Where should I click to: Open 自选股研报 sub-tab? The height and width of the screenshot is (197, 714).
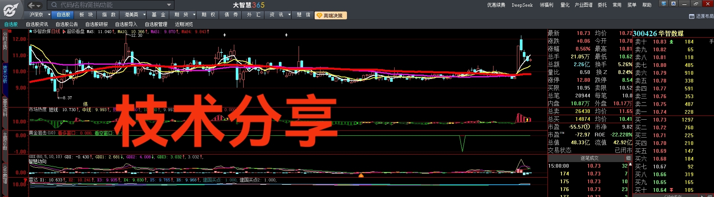point(97,24)
